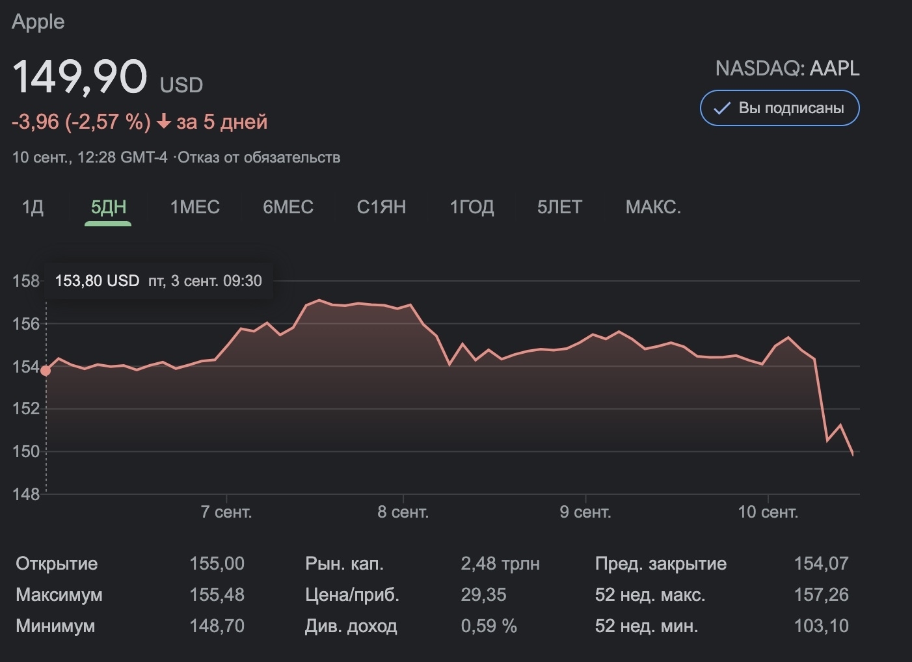Image resolution: width=912 pixels, height=662 pixels.
Task: Click the 153,80 USD chart tooltip
Action: [x=159, y=281]
